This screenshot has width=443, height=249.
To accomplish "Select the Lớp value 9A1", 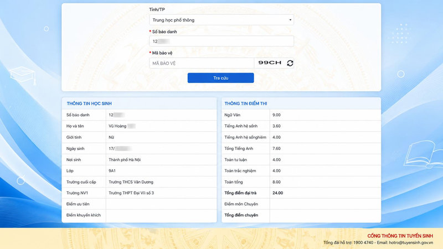I will coord(112,170).
